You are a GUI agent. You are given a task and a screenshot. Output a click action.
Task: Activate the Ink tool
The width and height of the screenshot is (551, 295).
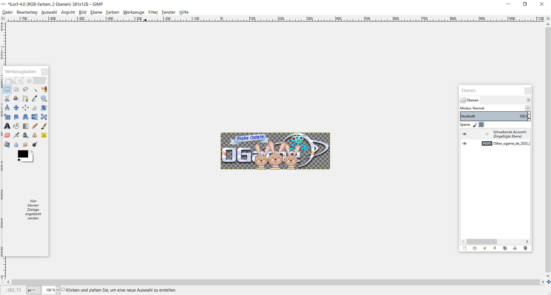coord(26,135)
